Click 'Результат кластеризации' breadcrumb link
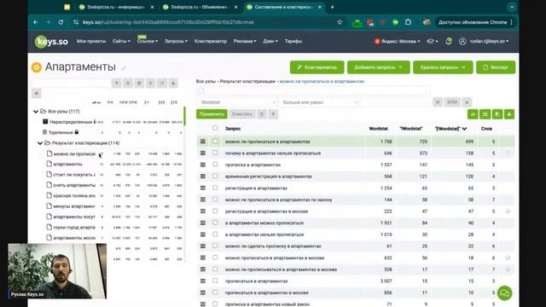The height and width of the screenshot is (307, 546). [x=247, y=81]
